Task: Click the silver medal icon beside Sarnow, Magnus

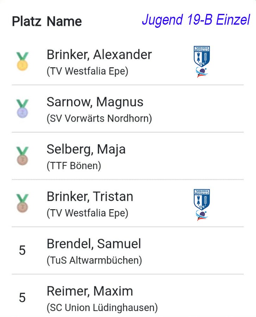Action: click(x=22, y=108)
